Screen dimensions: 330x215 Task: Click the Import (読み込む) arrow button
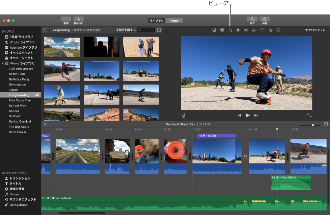coord(79,19)
